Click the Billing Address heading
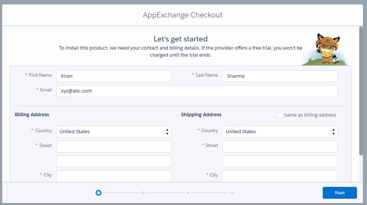 32,115
